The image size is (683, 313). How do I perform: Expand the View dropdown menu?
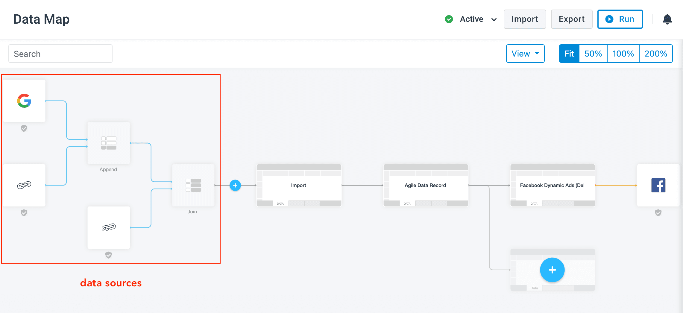[x=525, y=54]
